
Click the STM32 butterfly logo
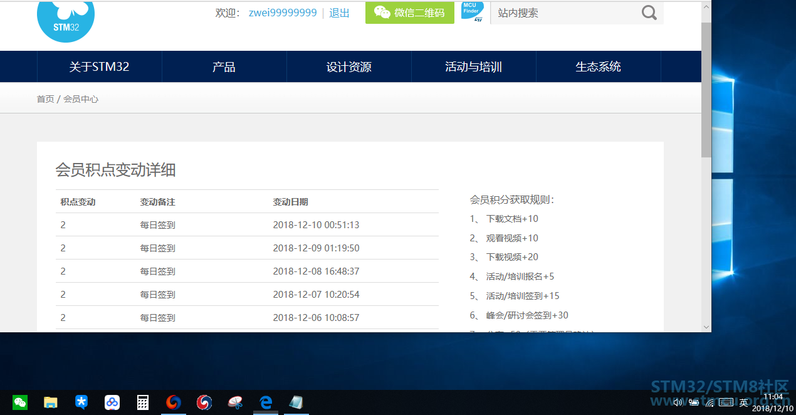pyautogui.click(x=66, y=22)
